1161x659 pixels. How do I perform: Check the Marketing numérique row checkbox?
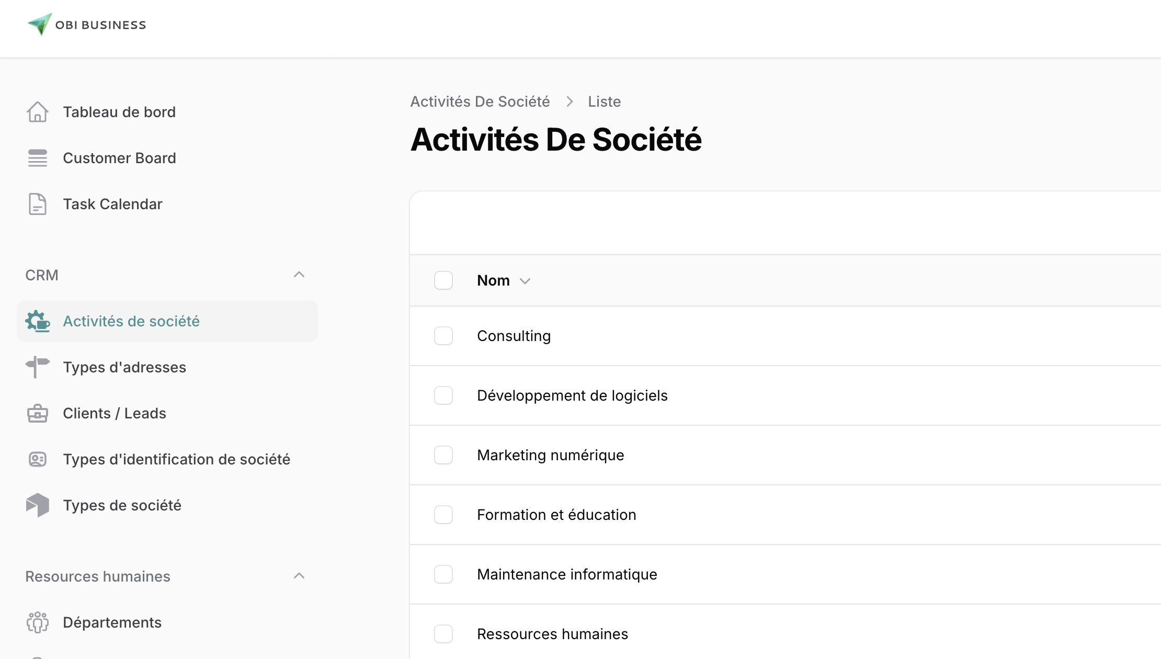tap(443, 455)
